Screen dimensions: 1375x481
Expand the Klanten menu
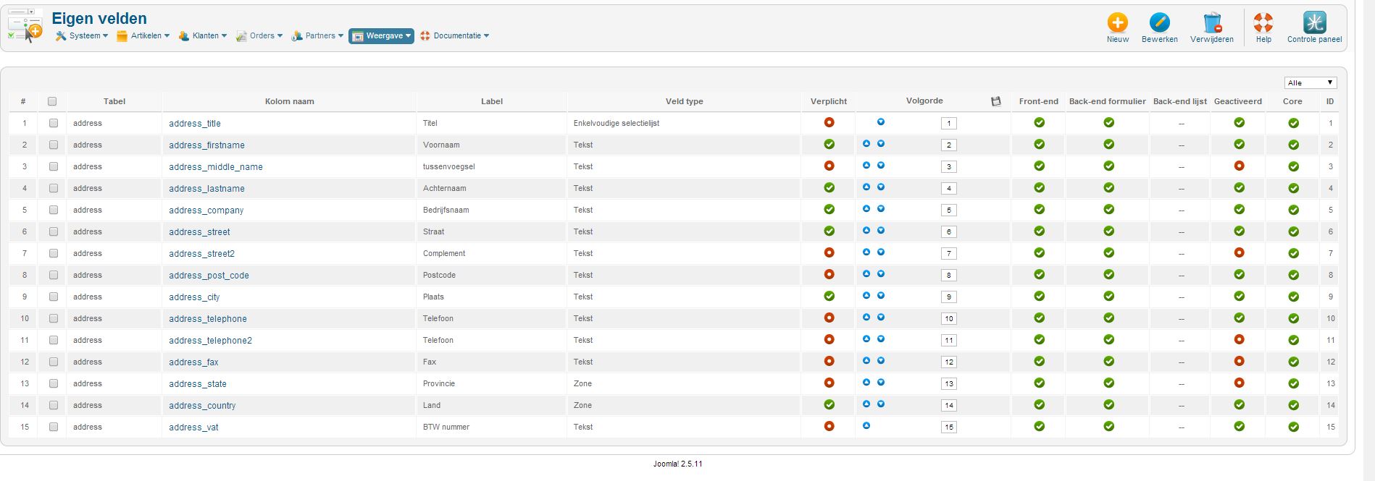[x=203, y=35]
